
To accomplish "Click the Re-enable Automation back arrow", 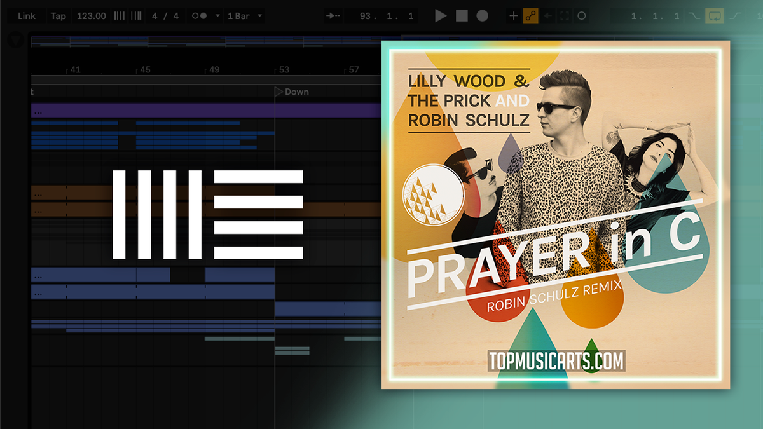I will click(x=547, y=16).
